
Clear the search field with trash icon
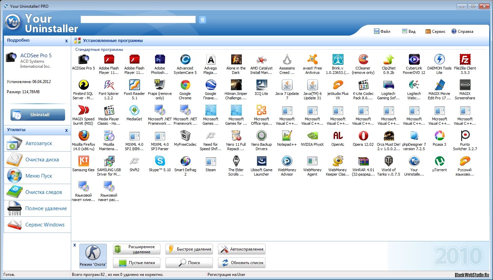coord(202,20)
